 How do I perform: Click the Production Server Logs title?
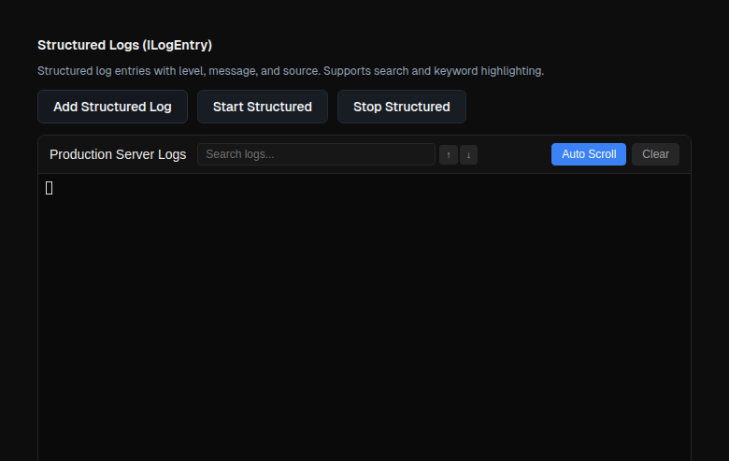pos(118,154)
